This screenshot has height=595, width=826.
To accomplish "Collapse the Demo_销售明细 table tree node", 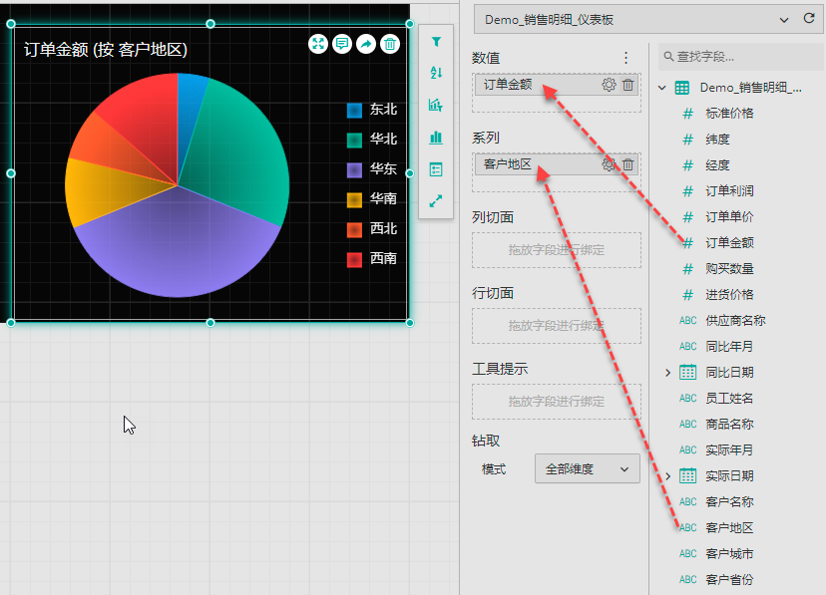I will [662, 88].
